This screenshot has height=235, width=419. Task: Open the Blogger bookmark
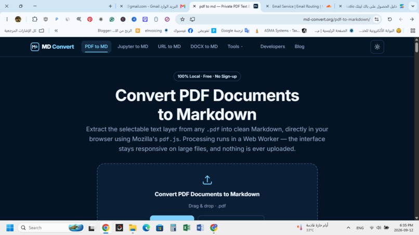[x=119, y=31]
